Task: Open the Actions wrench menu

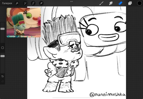Action: 17,3
